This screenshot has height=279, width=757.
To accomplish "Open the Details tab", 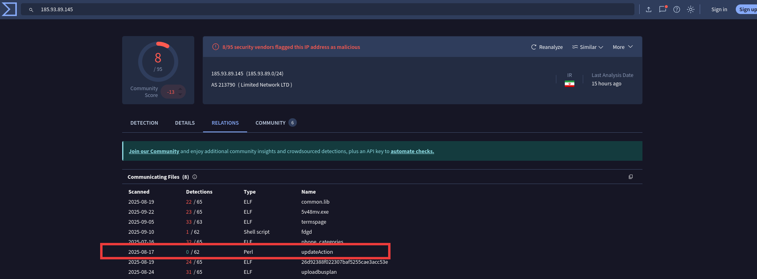I will coord(185,123).
